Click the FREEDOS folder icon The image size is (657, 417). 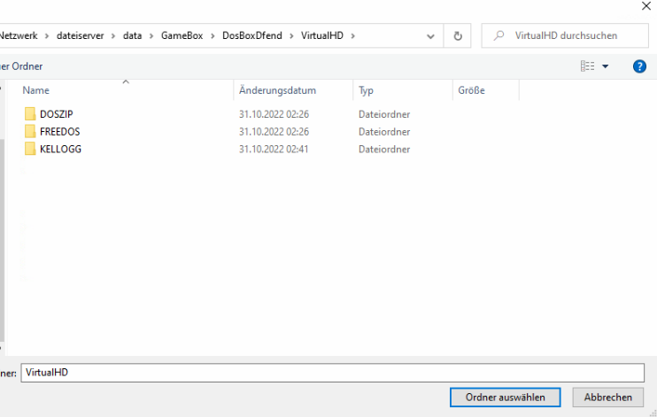click(x=30, y=132)
